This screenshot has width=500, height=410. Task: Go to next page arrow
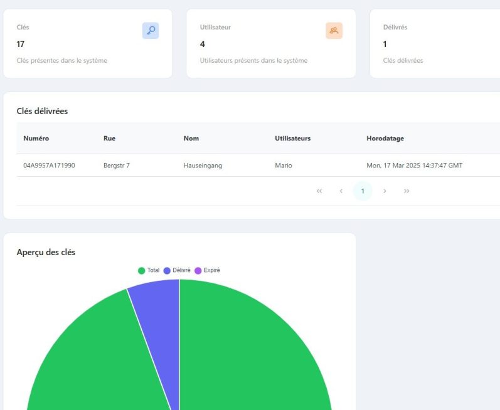pyautogui.click(x=385, y=191)
